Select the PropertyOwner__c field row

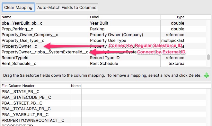click(103, 46)
